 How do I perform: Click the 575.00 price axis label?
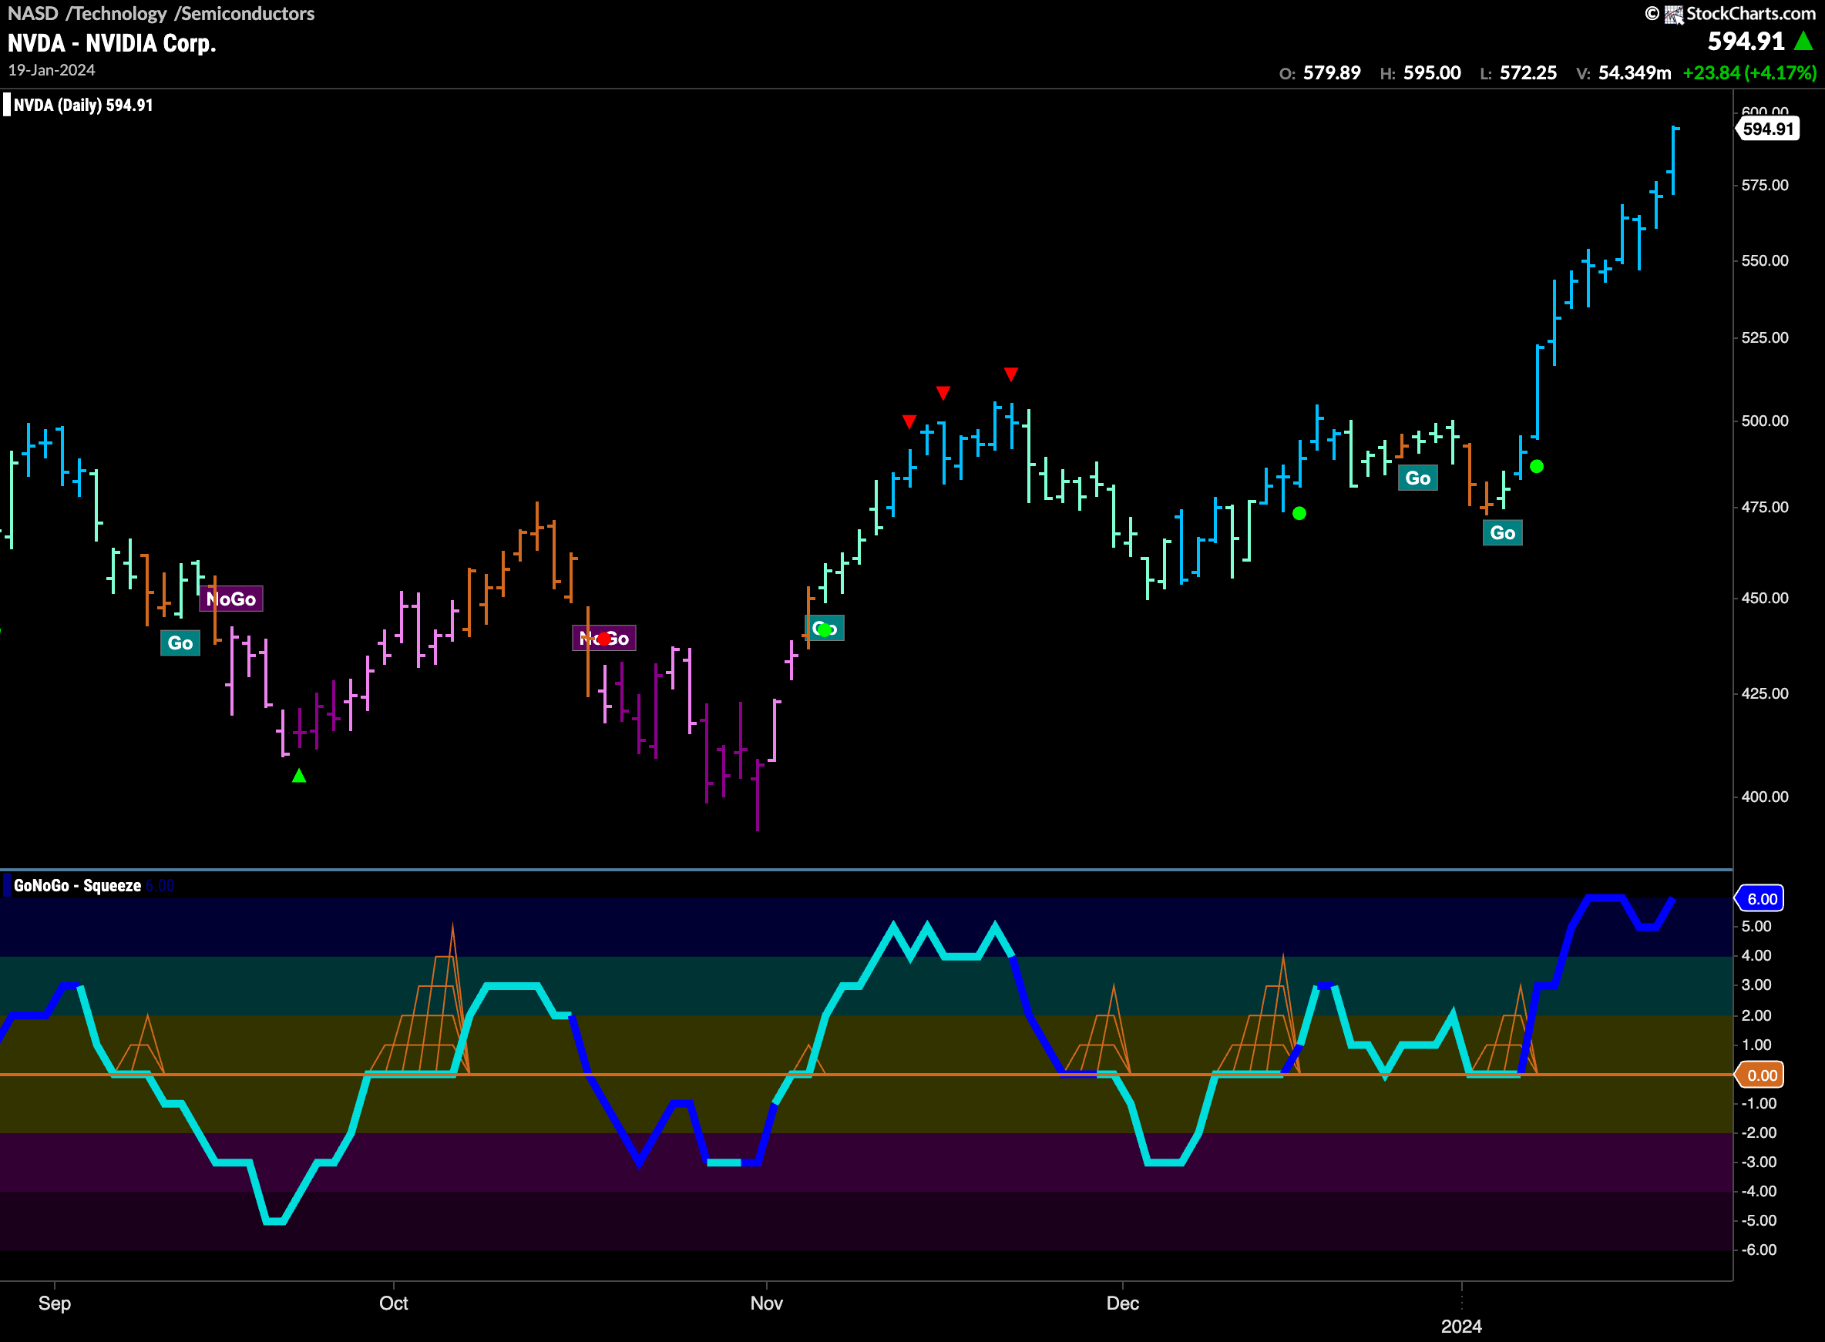(x=1764, y=185)
